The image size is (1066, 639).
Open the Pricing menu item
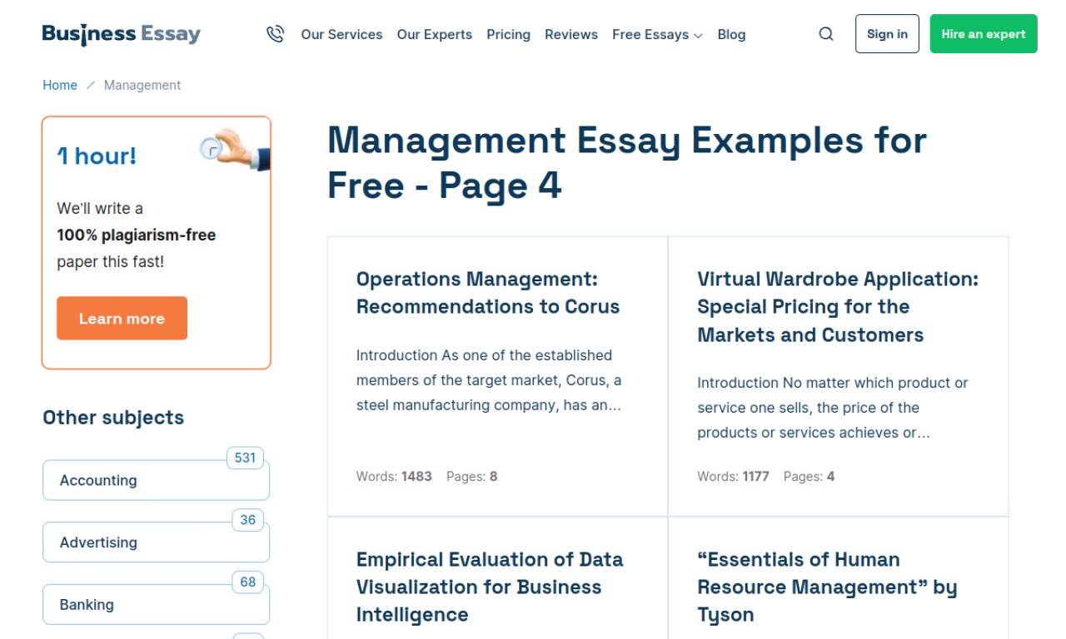pyautogui.click(x=508, y=34)
